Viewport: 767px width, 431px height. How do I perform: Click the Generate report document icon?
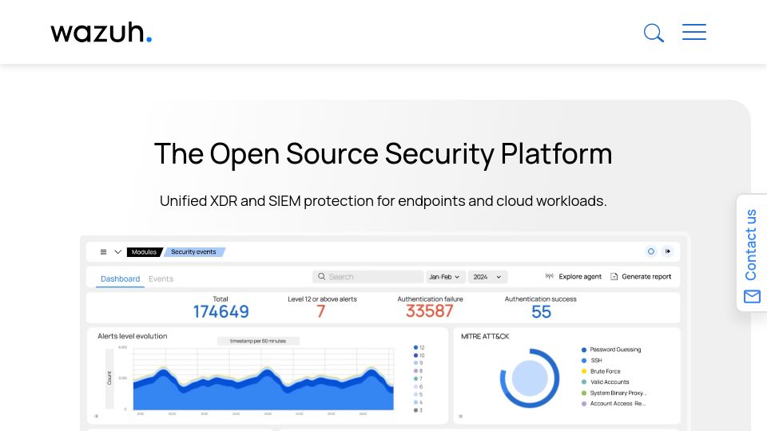coord(614,277)
